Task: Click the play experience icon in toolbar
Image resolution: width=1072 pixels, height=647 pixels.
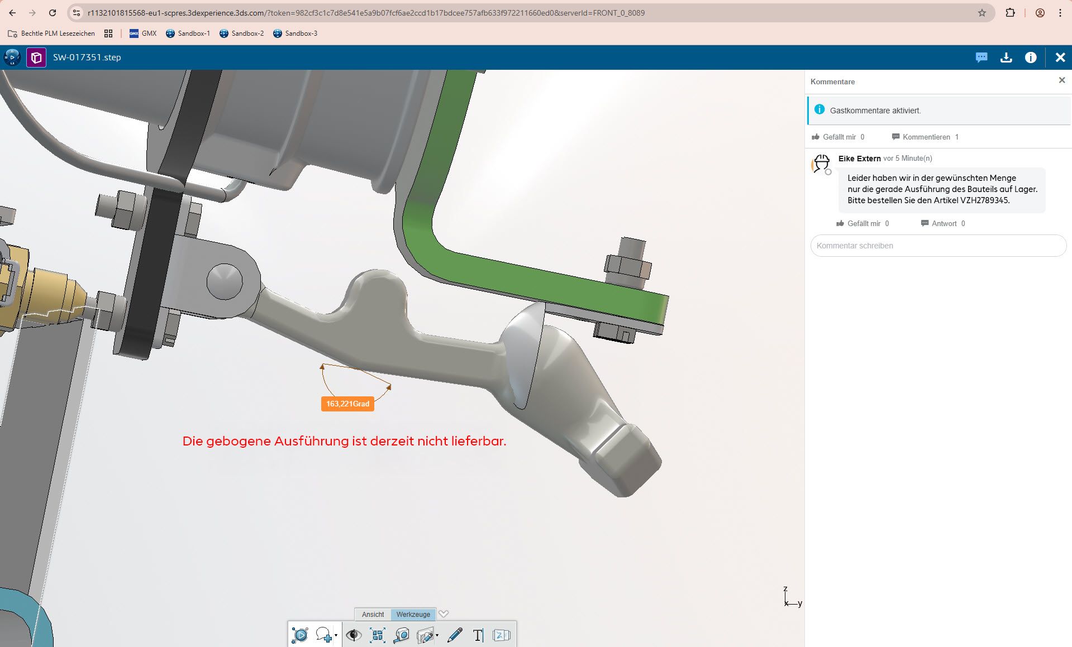Action: pos(300,635)
